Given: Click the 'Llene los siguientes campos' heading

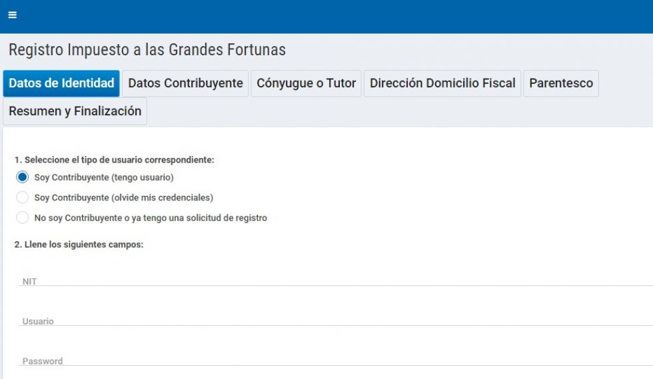Looking at the screenshot, I should click(x=79, y=244).
